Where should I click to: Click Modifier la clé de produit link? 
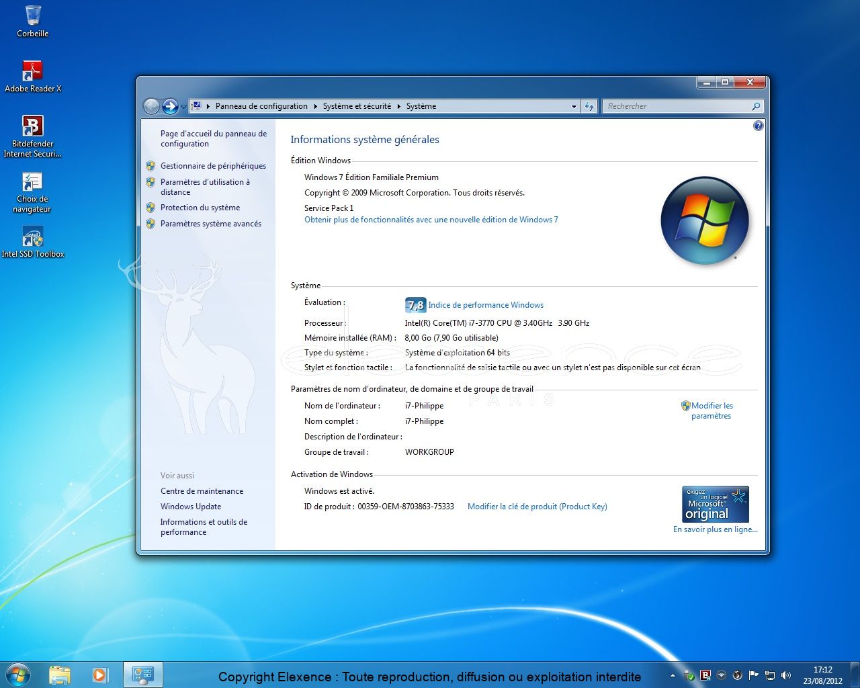tap(537, 507)
